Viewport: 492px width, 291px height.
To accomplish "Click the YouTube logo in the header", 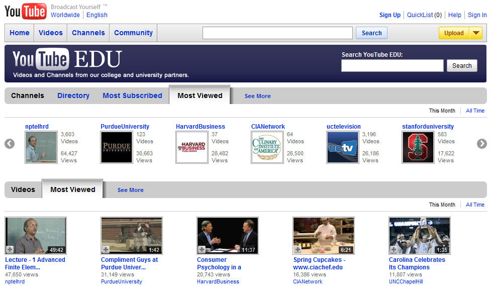I will pyautogui.click(x=25, y=11).
